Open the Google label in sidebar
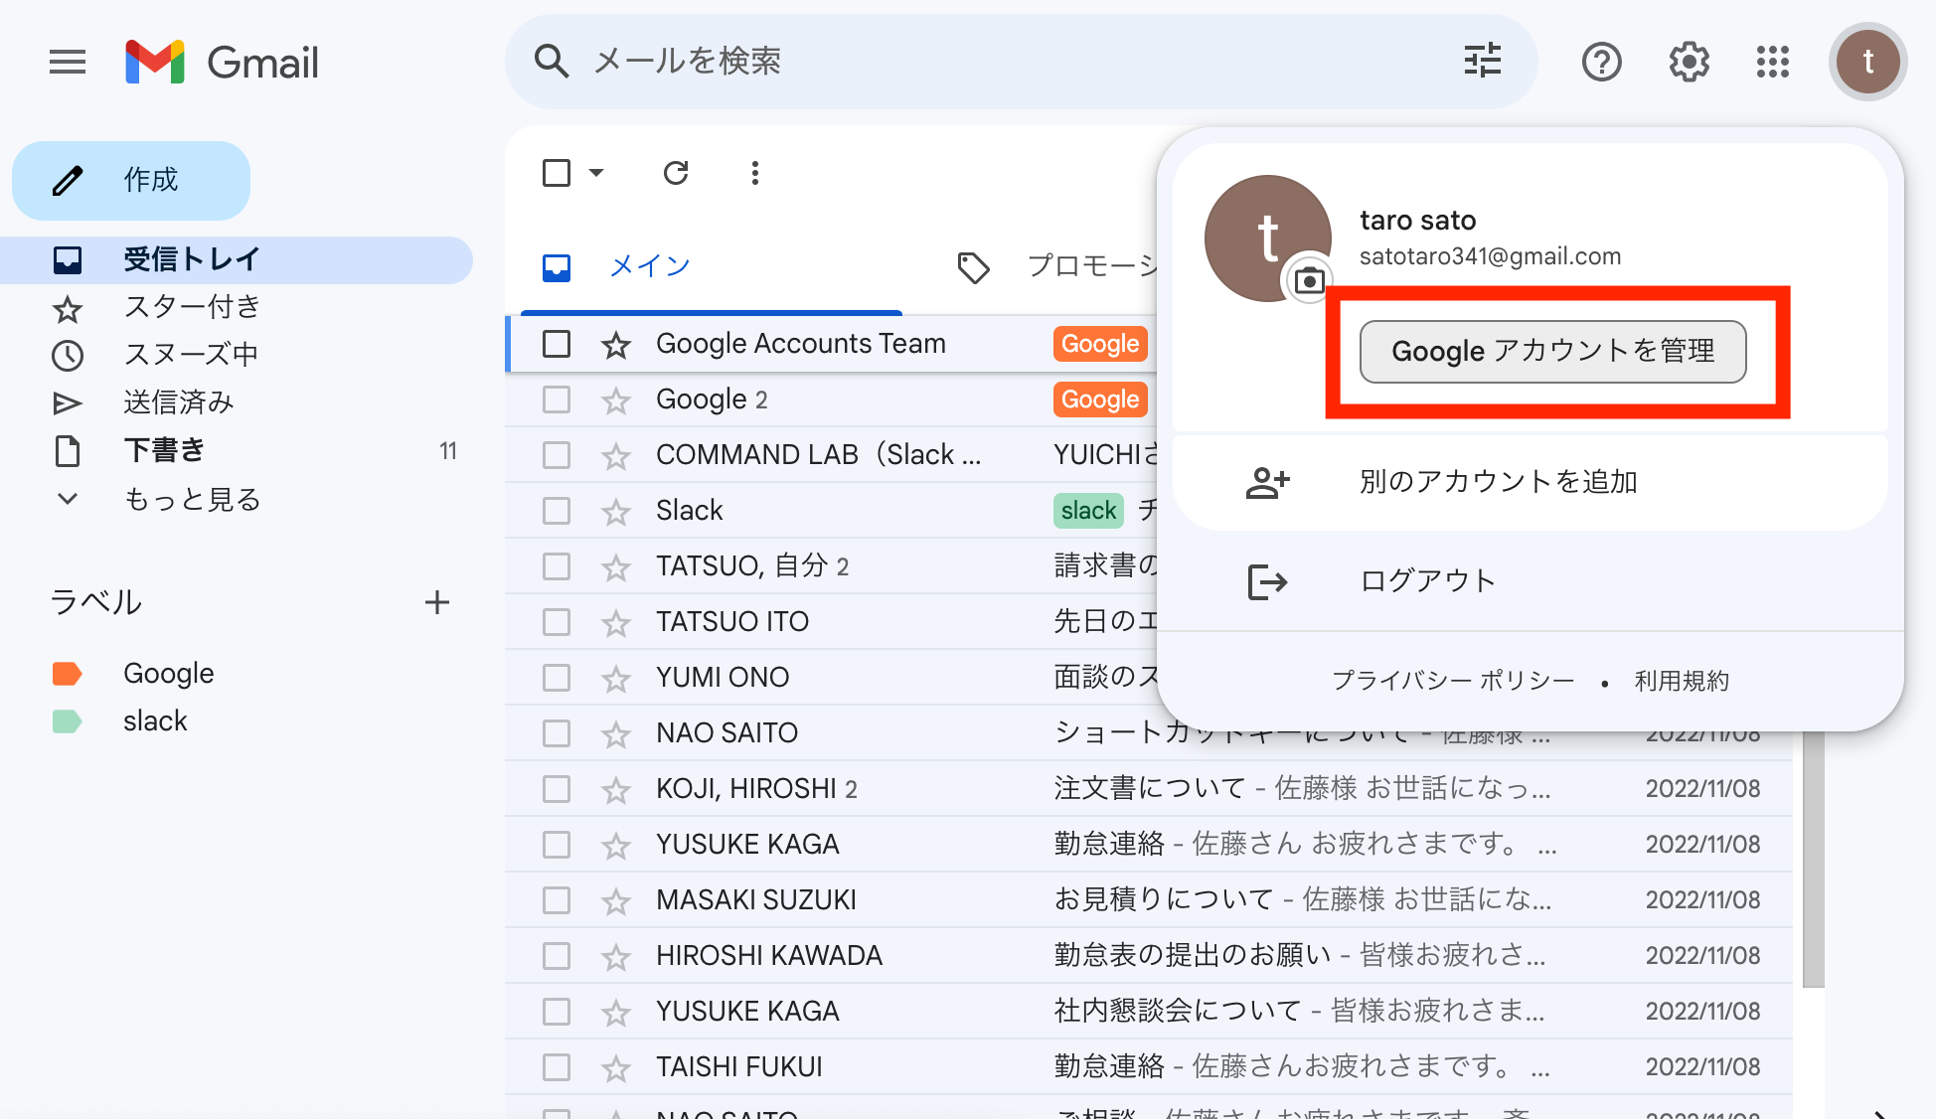Image resolution: width=1936 pixels, height=1119 pixels. (x=169, y=674)
